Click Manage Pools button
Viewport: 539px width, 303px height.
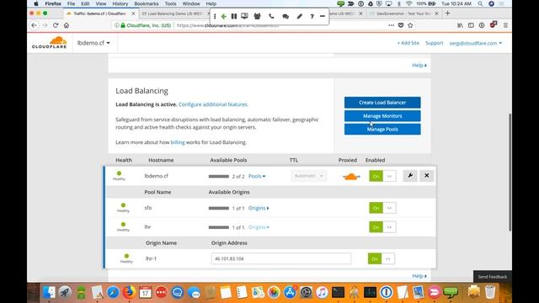click(382, 129)
